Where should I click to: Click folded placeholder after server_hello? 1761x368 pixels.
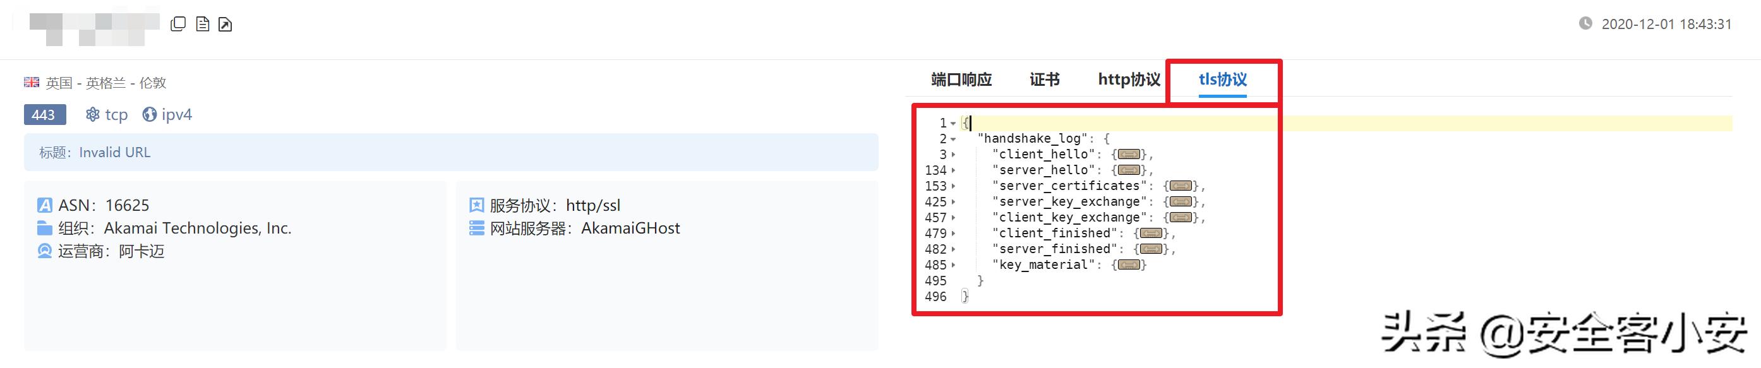coord(1129,170)
